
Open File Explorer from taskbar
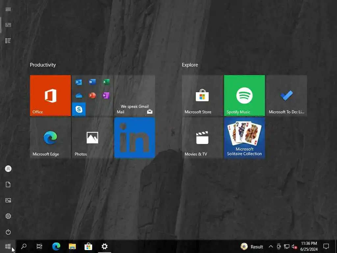pyautogui.click(x=72, y=246)
